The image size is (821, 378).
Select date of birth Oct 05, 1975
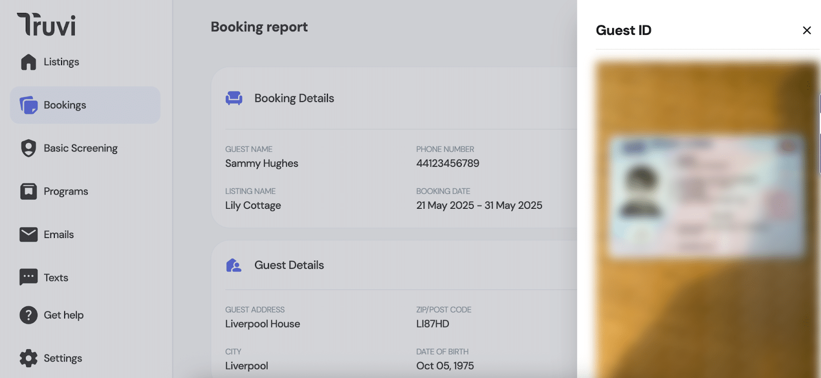pos(445,366)
